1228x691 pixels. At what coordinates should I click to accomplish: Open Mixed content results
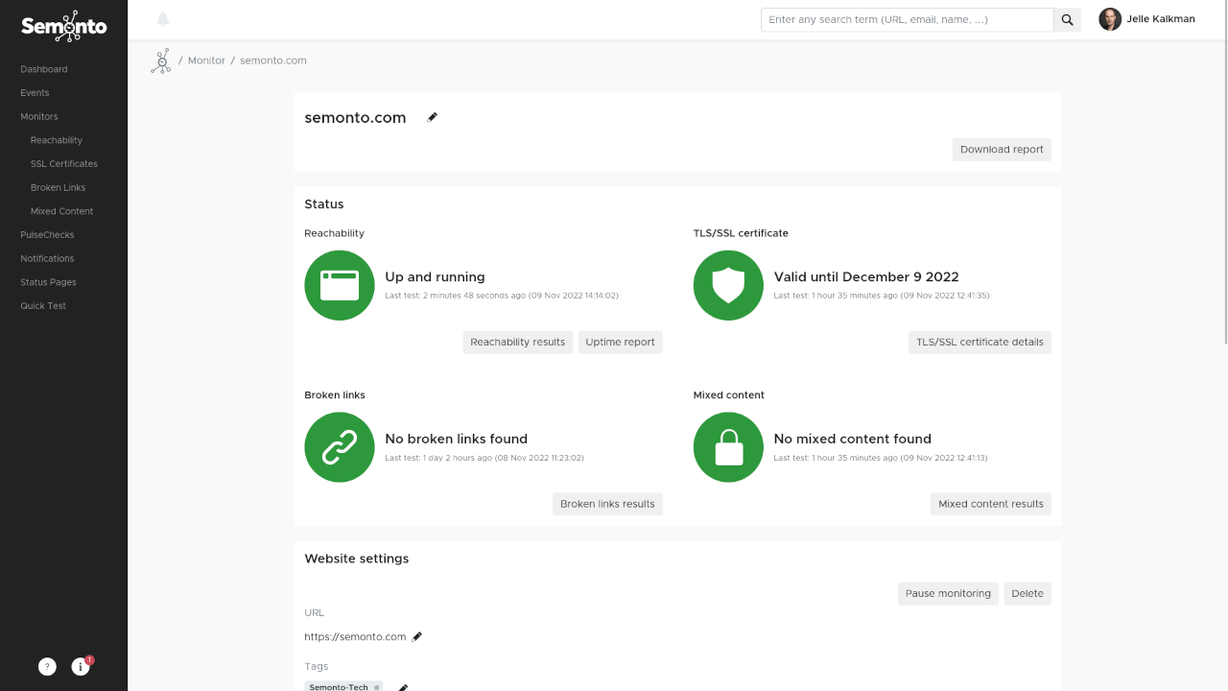(x=991, y=504)
